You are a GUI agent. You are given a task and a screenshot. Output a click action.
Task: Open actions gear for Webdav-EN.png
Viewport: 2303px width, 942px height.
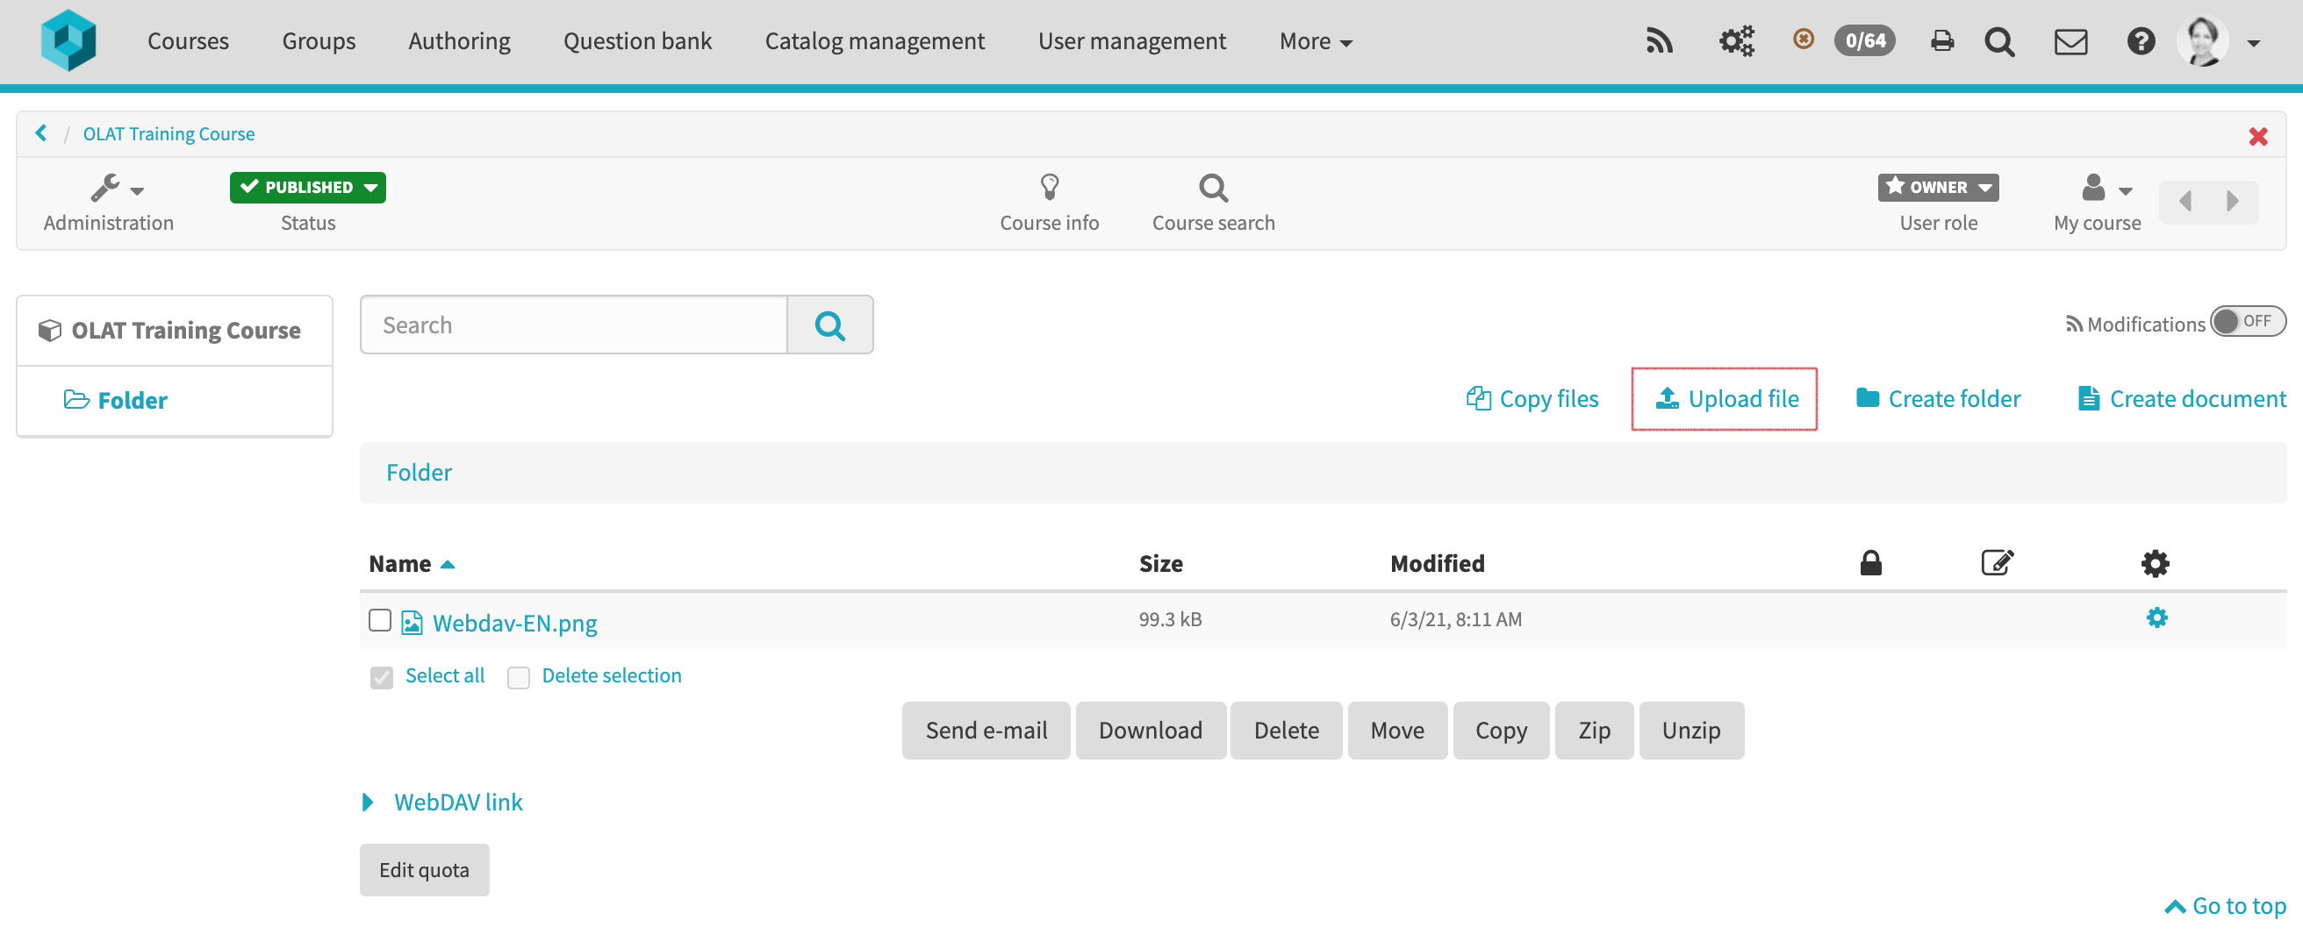point(2157,617)
